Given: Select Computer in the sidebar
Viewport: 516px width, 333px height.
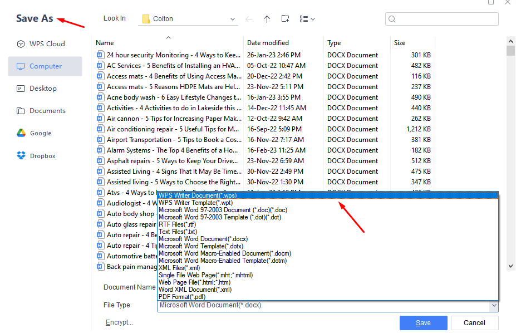Looking at the screenshot, I should coord(45,66).
